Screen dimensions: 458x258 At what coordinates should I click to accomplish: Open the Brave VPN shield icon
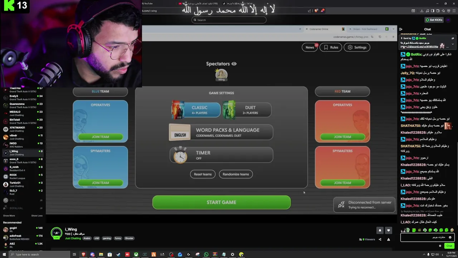[x=449, y=11]
